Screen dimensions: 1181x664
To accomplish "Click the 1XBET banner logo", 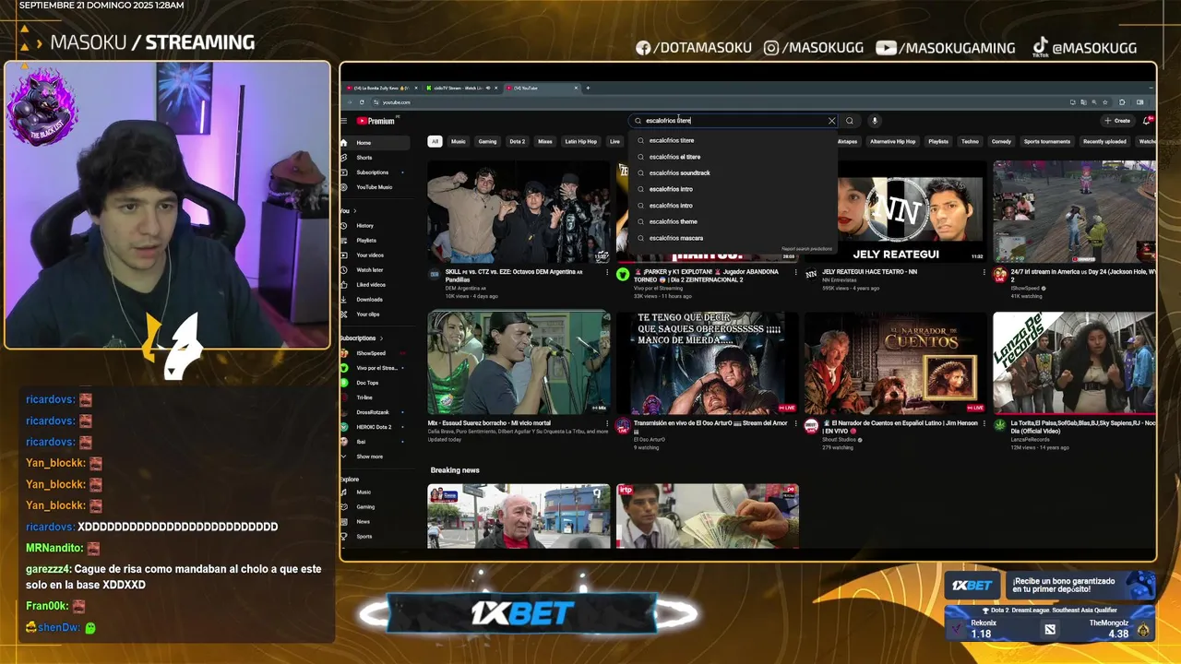I will click(x=523, y=613).
